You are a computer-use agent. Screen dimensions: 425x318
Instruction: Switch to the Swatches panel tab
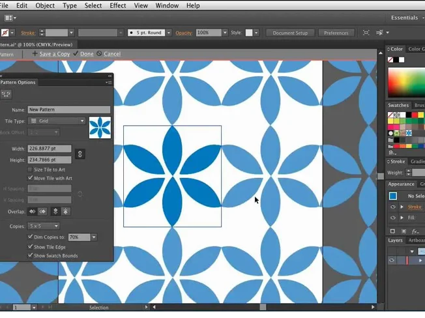pyautogui.click(x=398, y=105)
